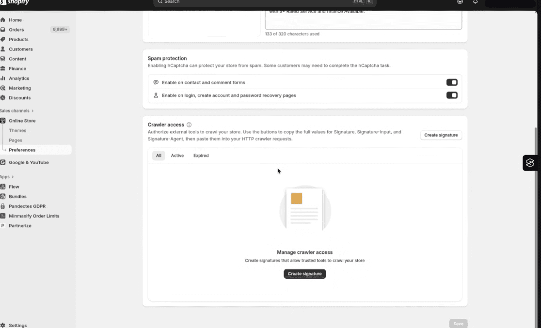The width and height of the screenshot is (541, 328).
Task: Open Discounts via its sidebar icon
Action: click(x=3, y=98)
